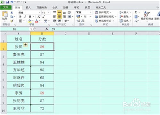The image size is (160, 115).
Task: Toggle italic formatting
Action: tap(25, 17)
